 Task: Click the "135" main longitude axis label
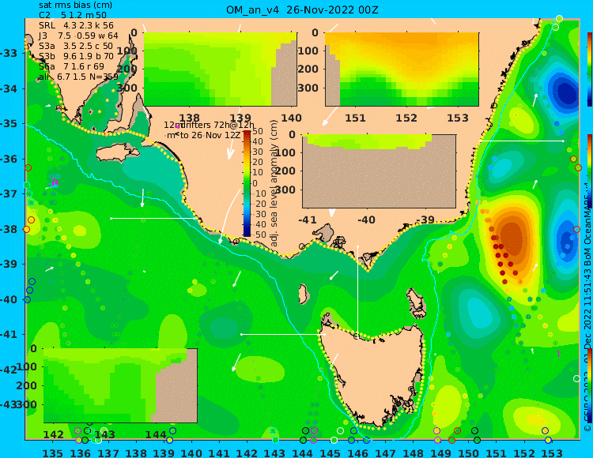tap(52, 452)
